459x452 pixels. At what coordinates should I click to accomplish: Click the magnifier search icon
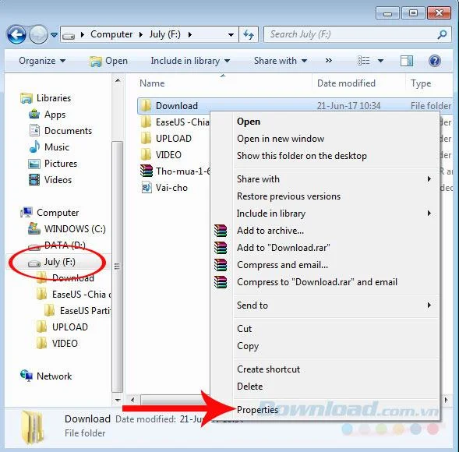coord(443,34)
